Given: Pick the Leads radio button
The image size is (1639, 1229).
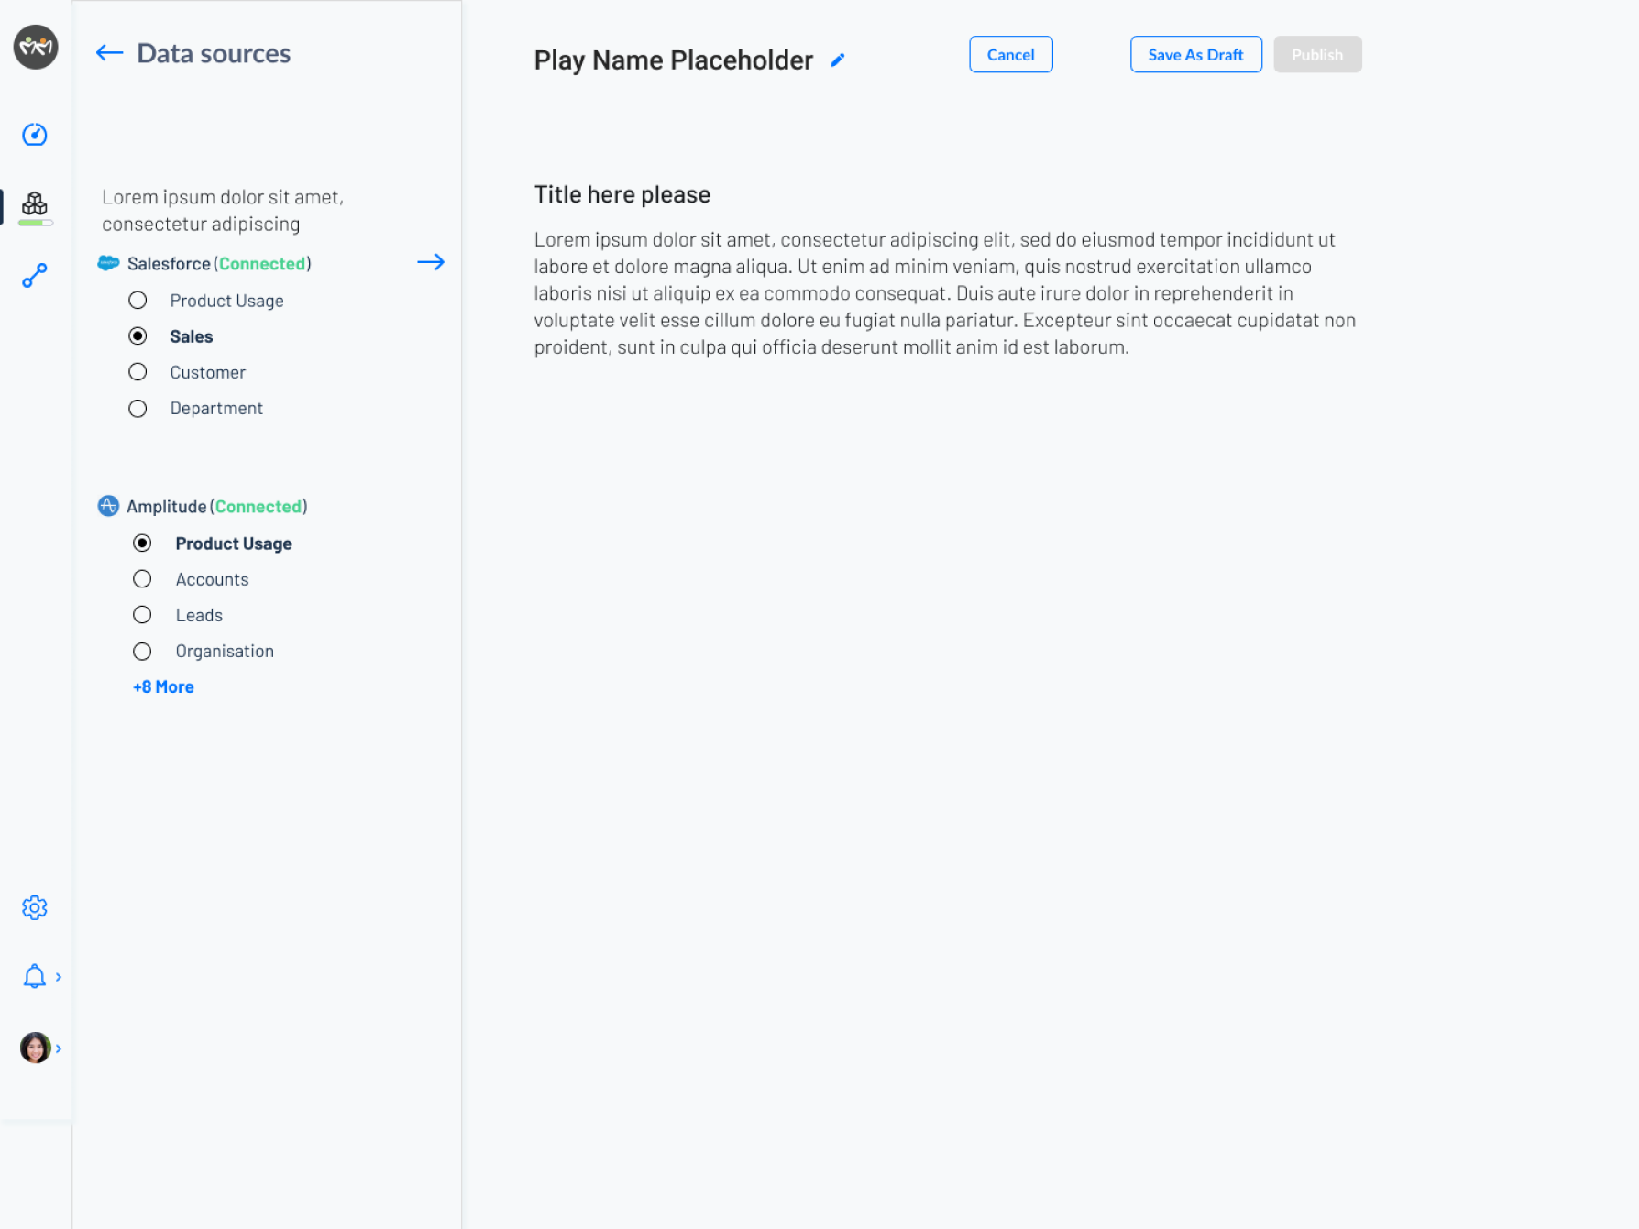Looking at the screenshot, I should point(142,615).
